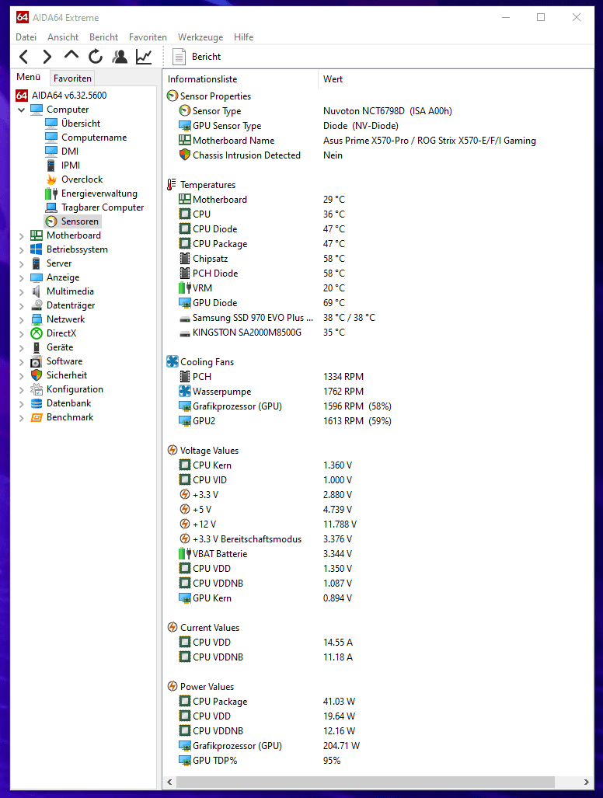Select the CPU Kern voltage row
Image resolution: width=603 pixels, height=798 pixels.
(x=211, y=465)
